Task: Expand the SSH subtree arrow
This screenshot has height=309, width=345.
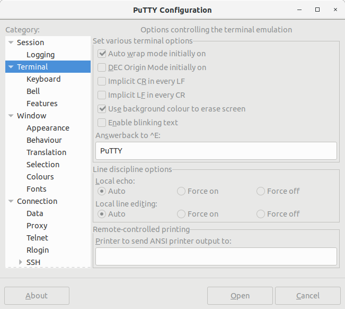Action: pyautogui.click(x=21, y=262)
